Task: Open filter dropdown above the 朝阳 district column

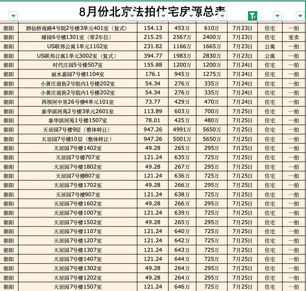Action: coord(13,16)
